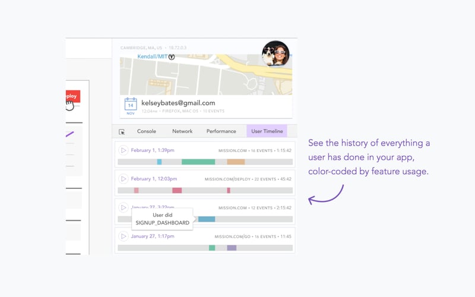Click the calendar icon showing 14 Nov
Screen dimensions: 475x297
coord(131,106)
